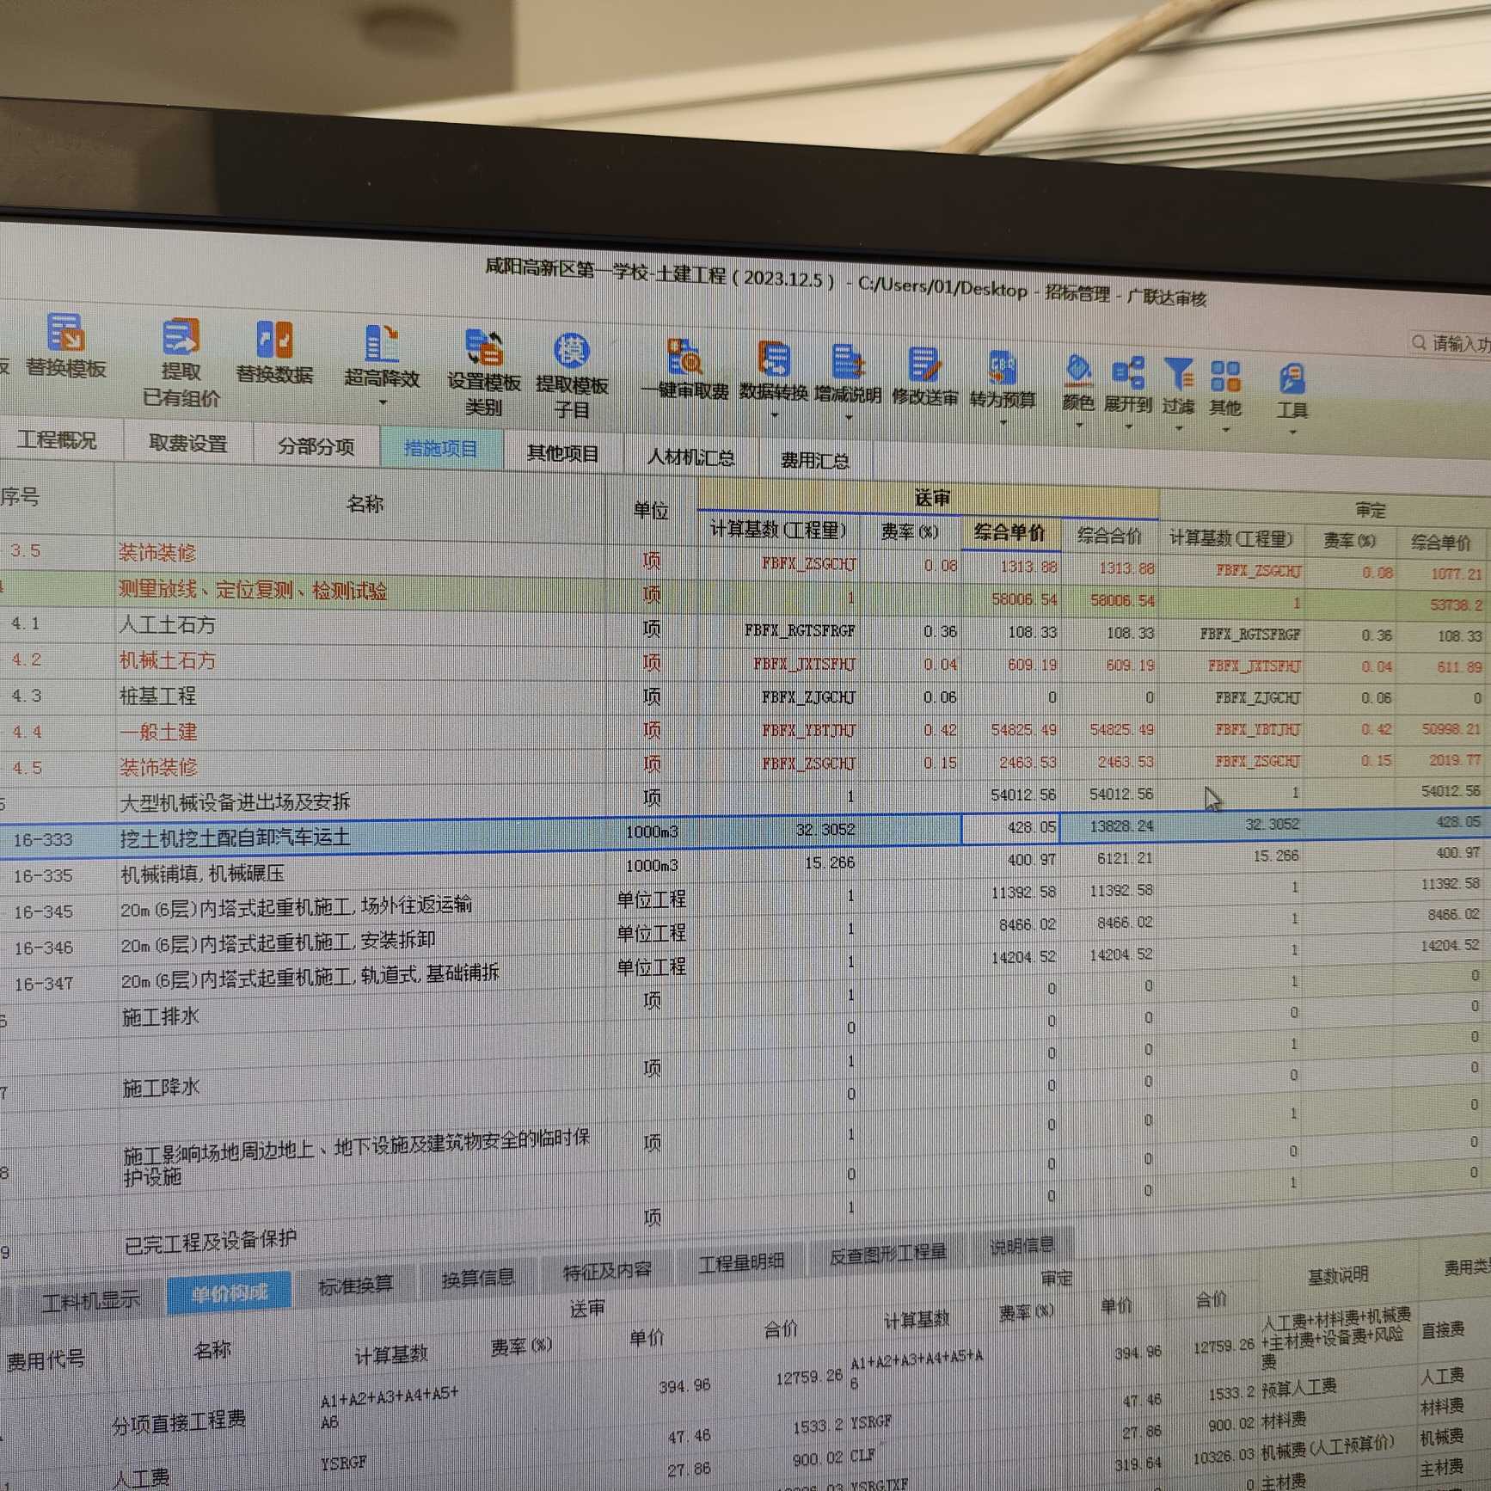
Task: Click the 提取模板子目 icon
Action: click(x=571, y=351)
